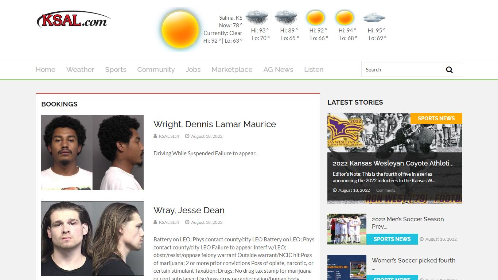The width and height of the screenshot is (498, 280).
Task: Click Jesse Wray's mugshot thumbnail
Action: click(x=92, y=238)
